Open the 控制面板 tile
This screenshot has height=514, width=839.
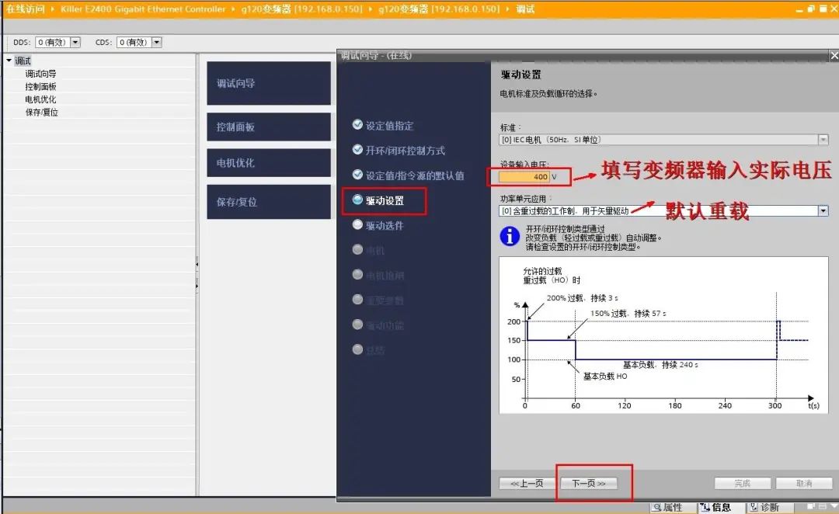point(269,127)
